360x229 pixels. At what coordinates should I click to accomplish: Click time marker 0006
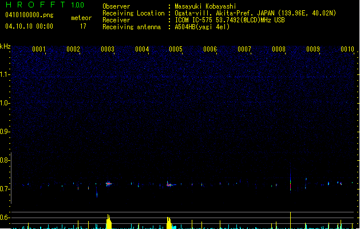click(x=210, y=49)
